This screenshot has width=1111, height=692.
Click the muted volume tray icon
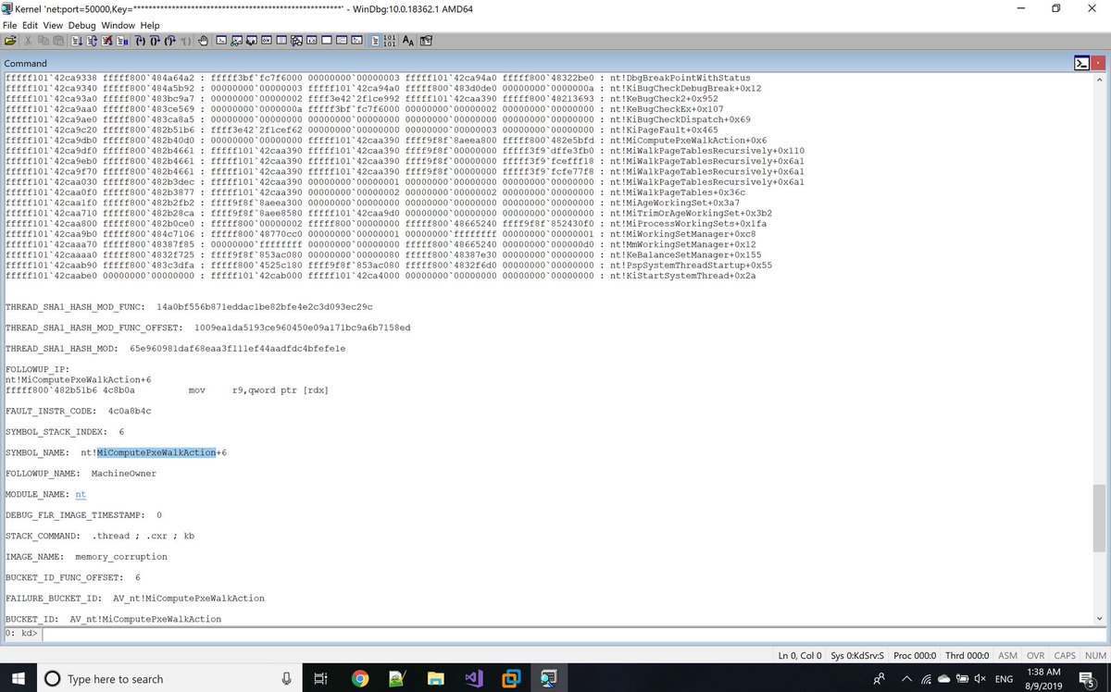click(979, 678)
